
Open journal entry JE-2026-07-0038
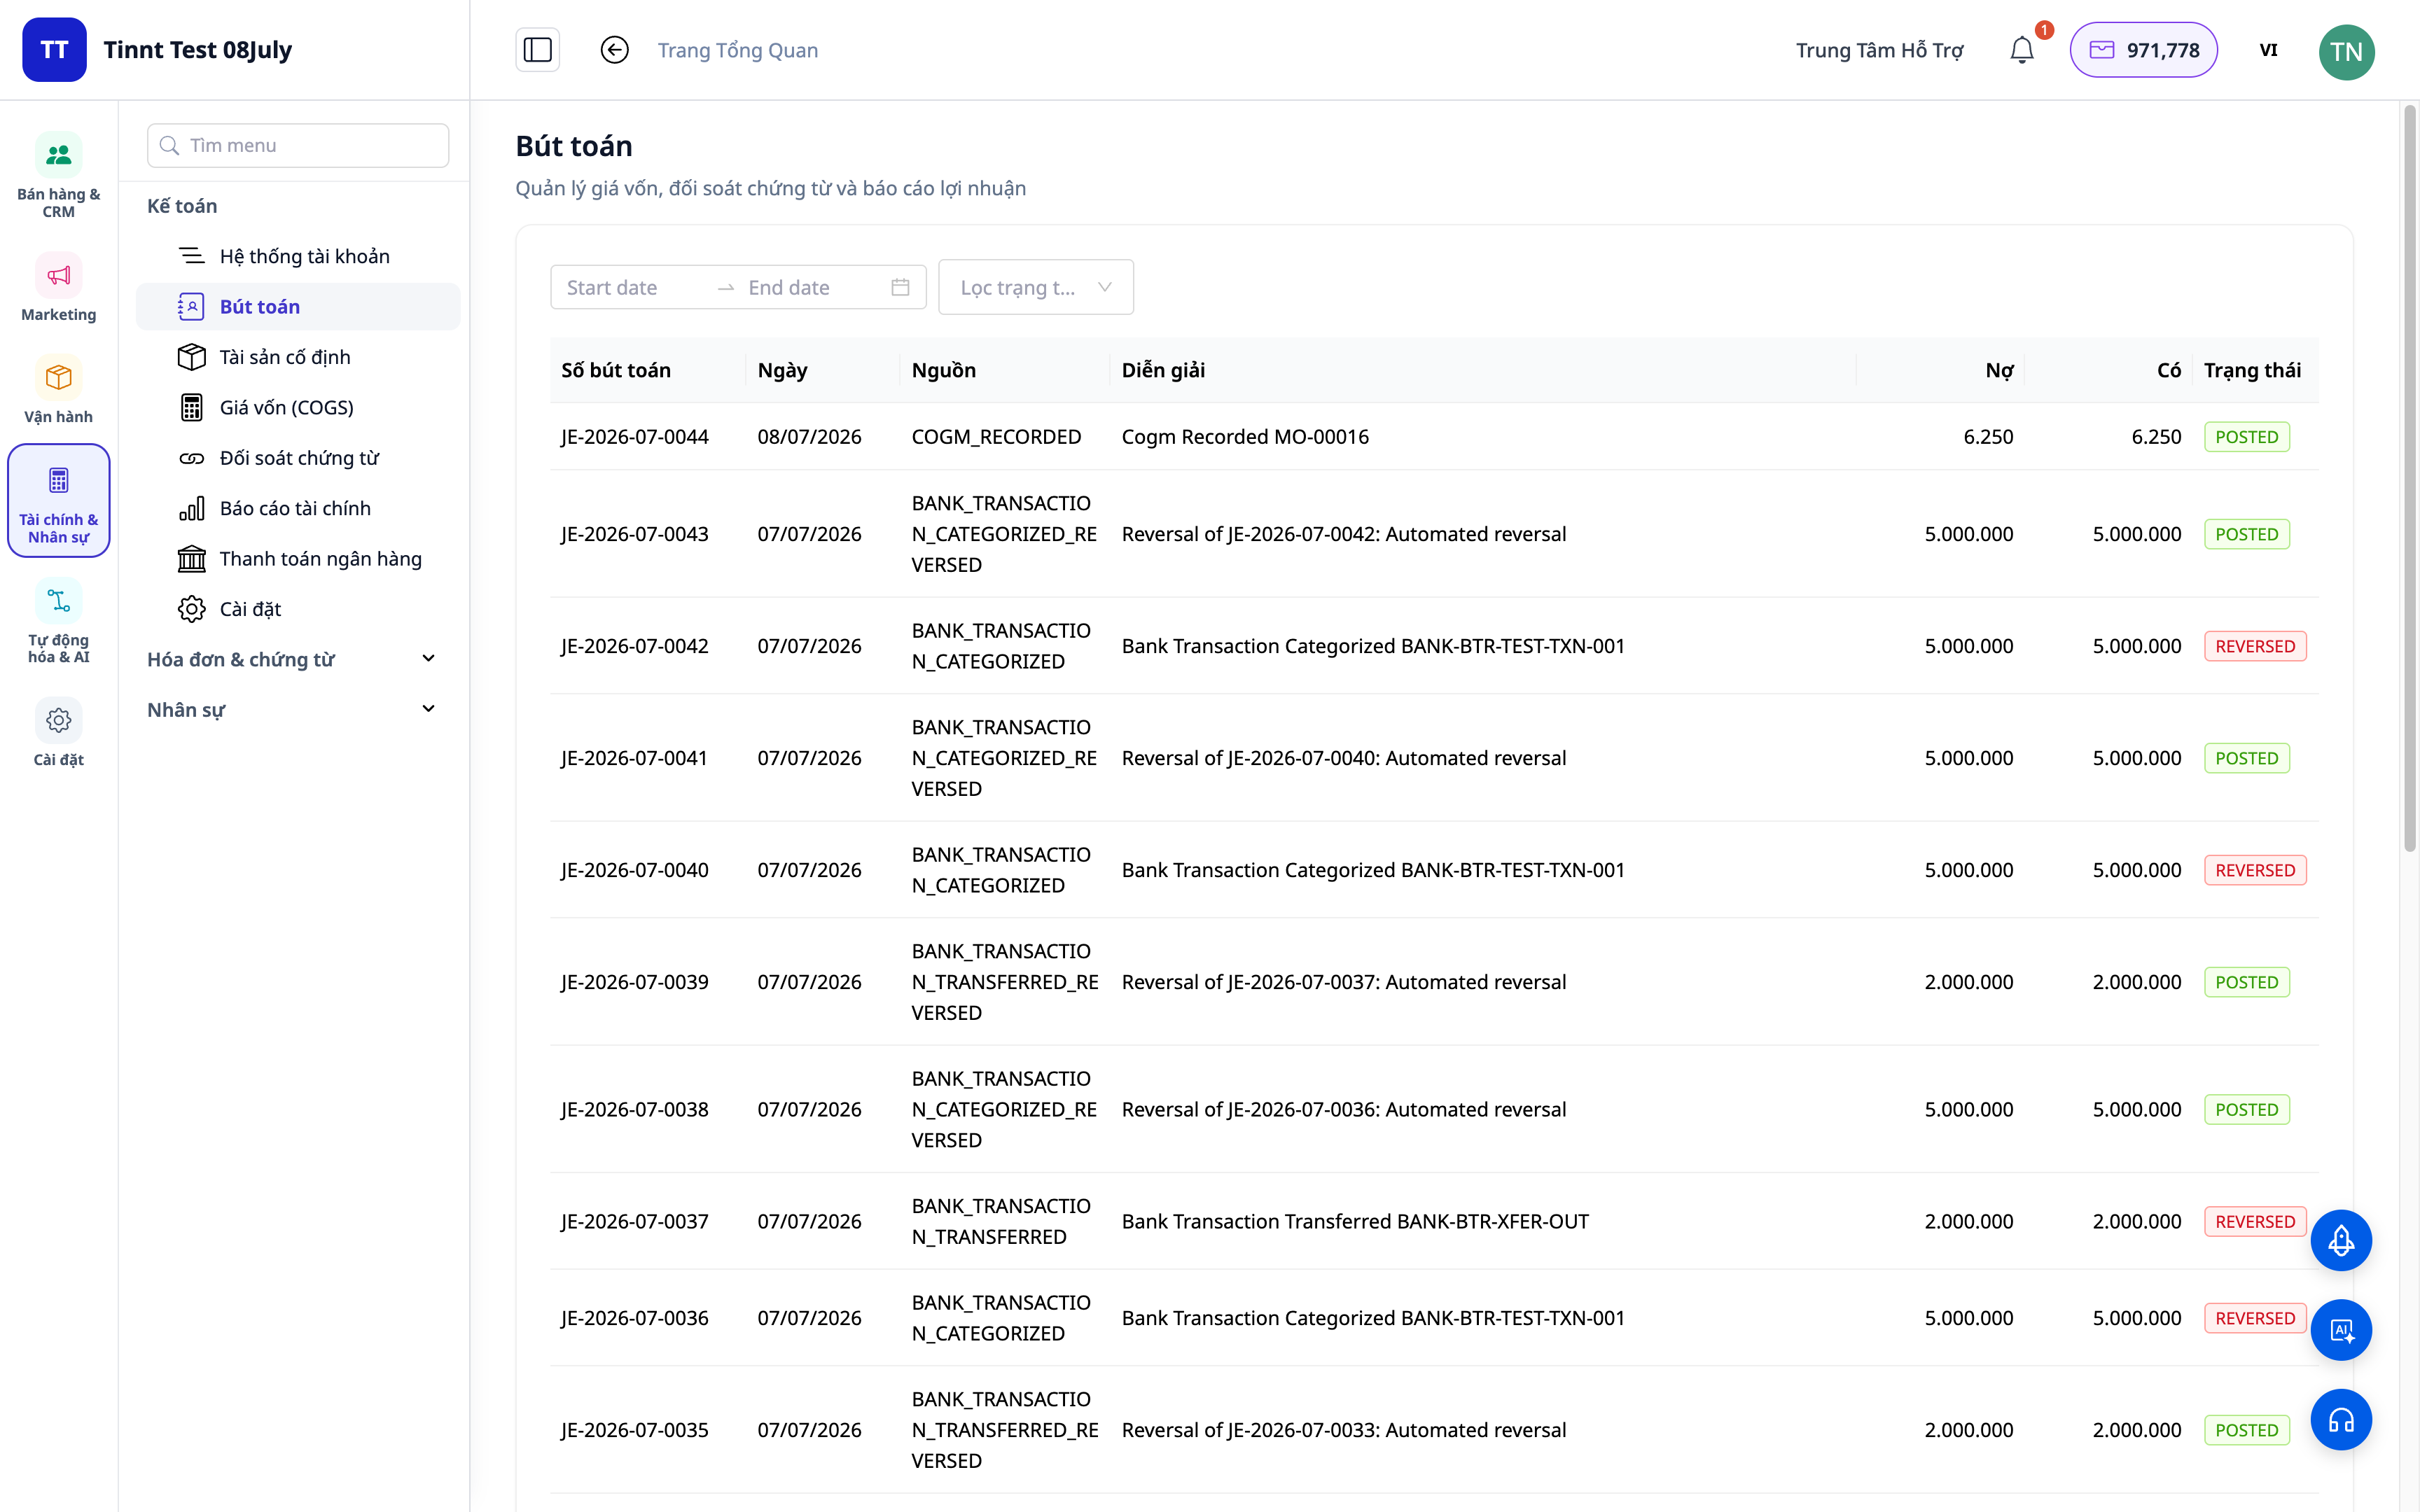[x=634, y=1109]
